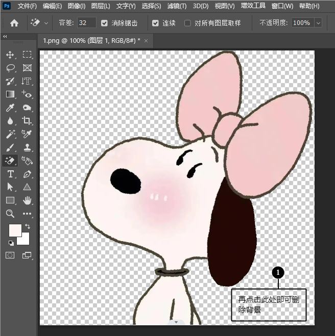Click the Ps application logo
This screenshot has height=336, width=335.
pos(7,6)
